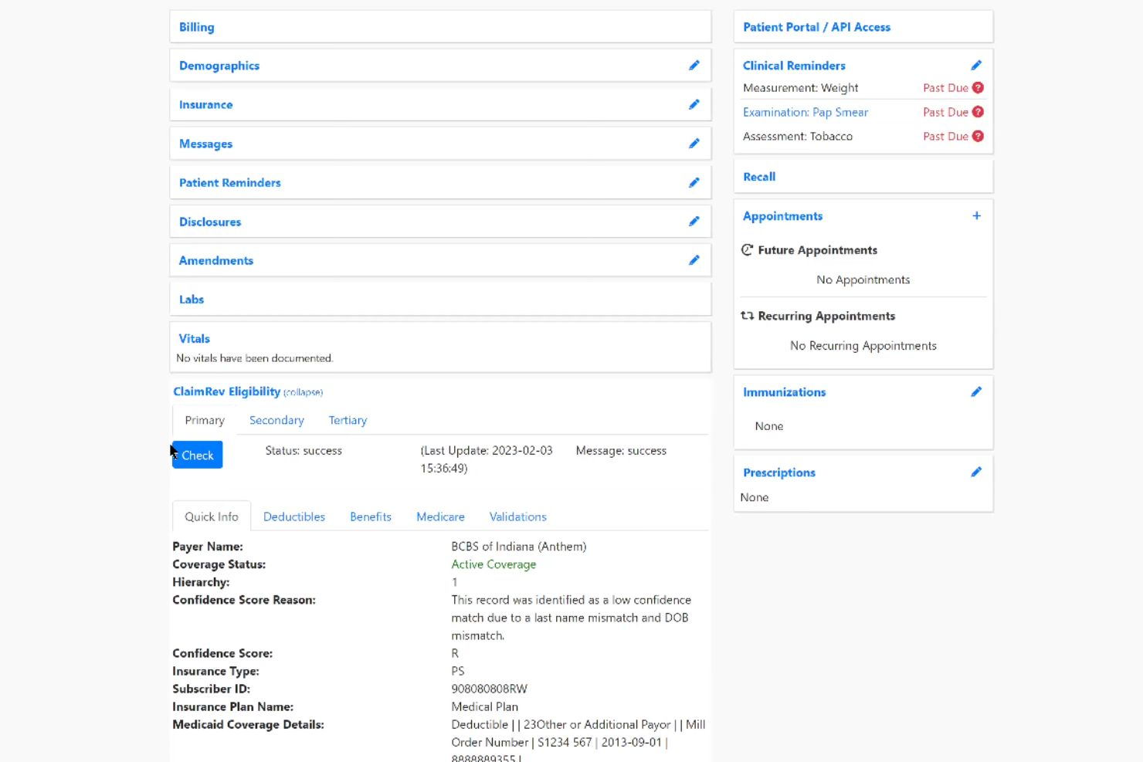Click Measurement: Weight reminder text
1143x762 pixels.
[800, 88]
